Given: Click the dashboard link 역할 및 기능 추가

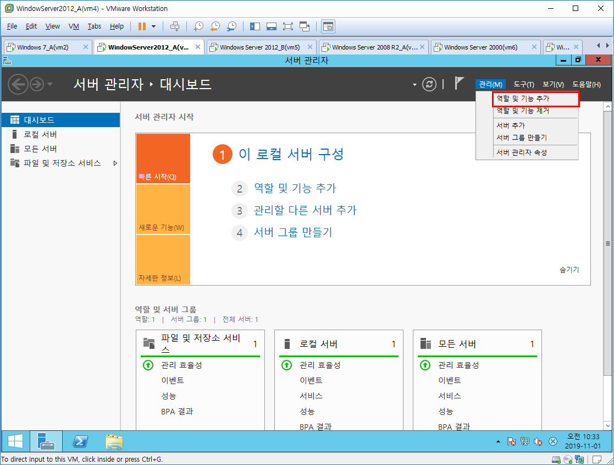Looking at the screenshot, I should pos(295,188).
